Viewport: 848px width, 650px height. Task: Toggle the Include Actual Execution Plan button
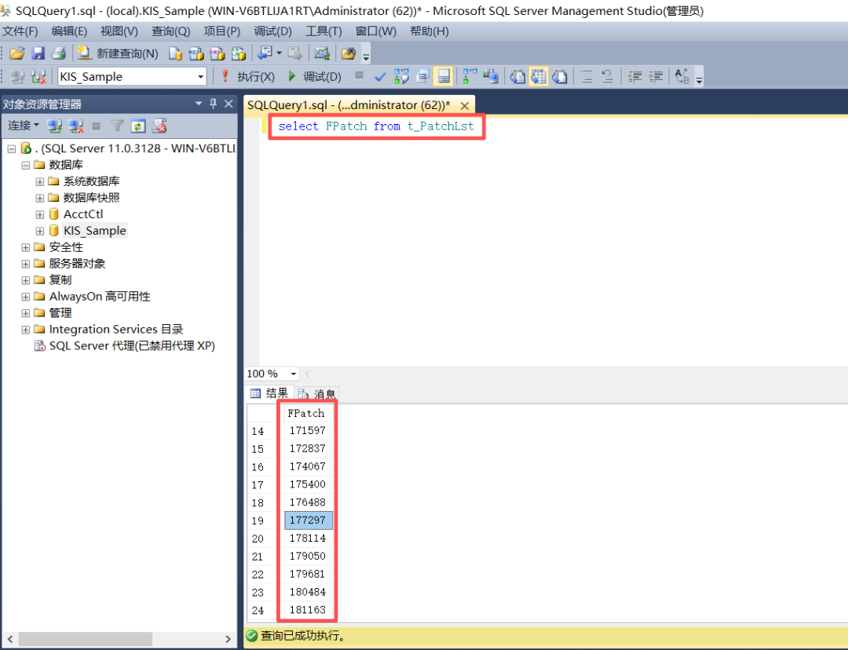click(x=469, y=76)
